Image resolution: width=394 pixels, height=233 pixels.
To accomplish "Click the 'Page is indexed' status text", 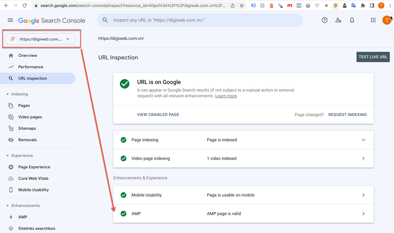I will [222, 140].
